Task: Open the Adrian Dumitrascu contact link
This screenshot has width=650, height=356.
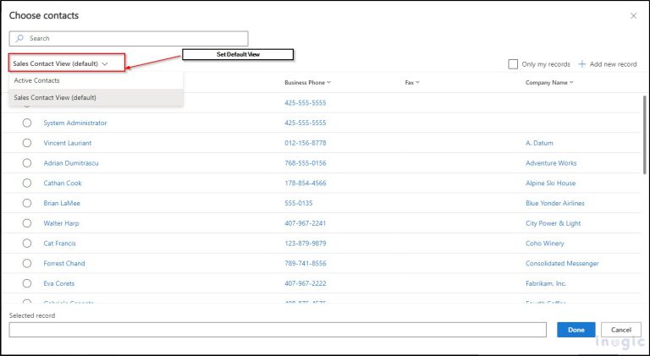Action: (71, 163)
